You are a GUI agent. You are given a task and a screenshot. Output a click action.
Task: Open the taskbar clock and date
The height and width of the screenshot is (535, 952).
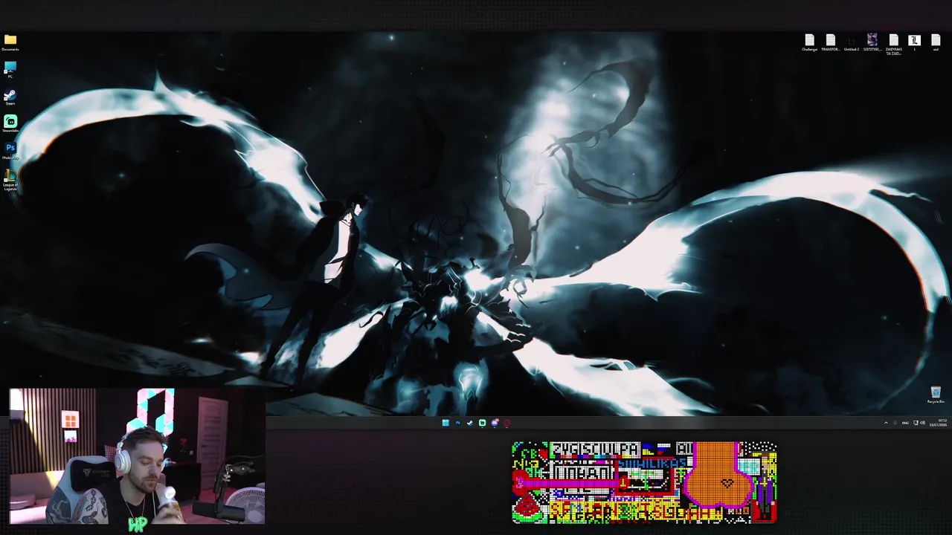point(939,423)
